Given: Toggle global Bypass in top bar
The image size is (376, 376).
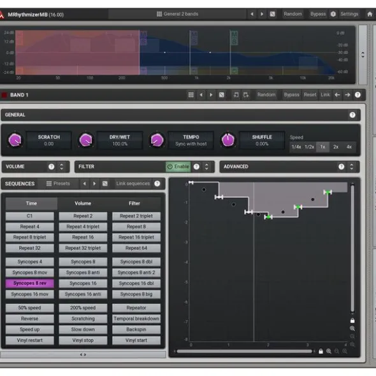Looking at the screenshot, I should (318, 14).
